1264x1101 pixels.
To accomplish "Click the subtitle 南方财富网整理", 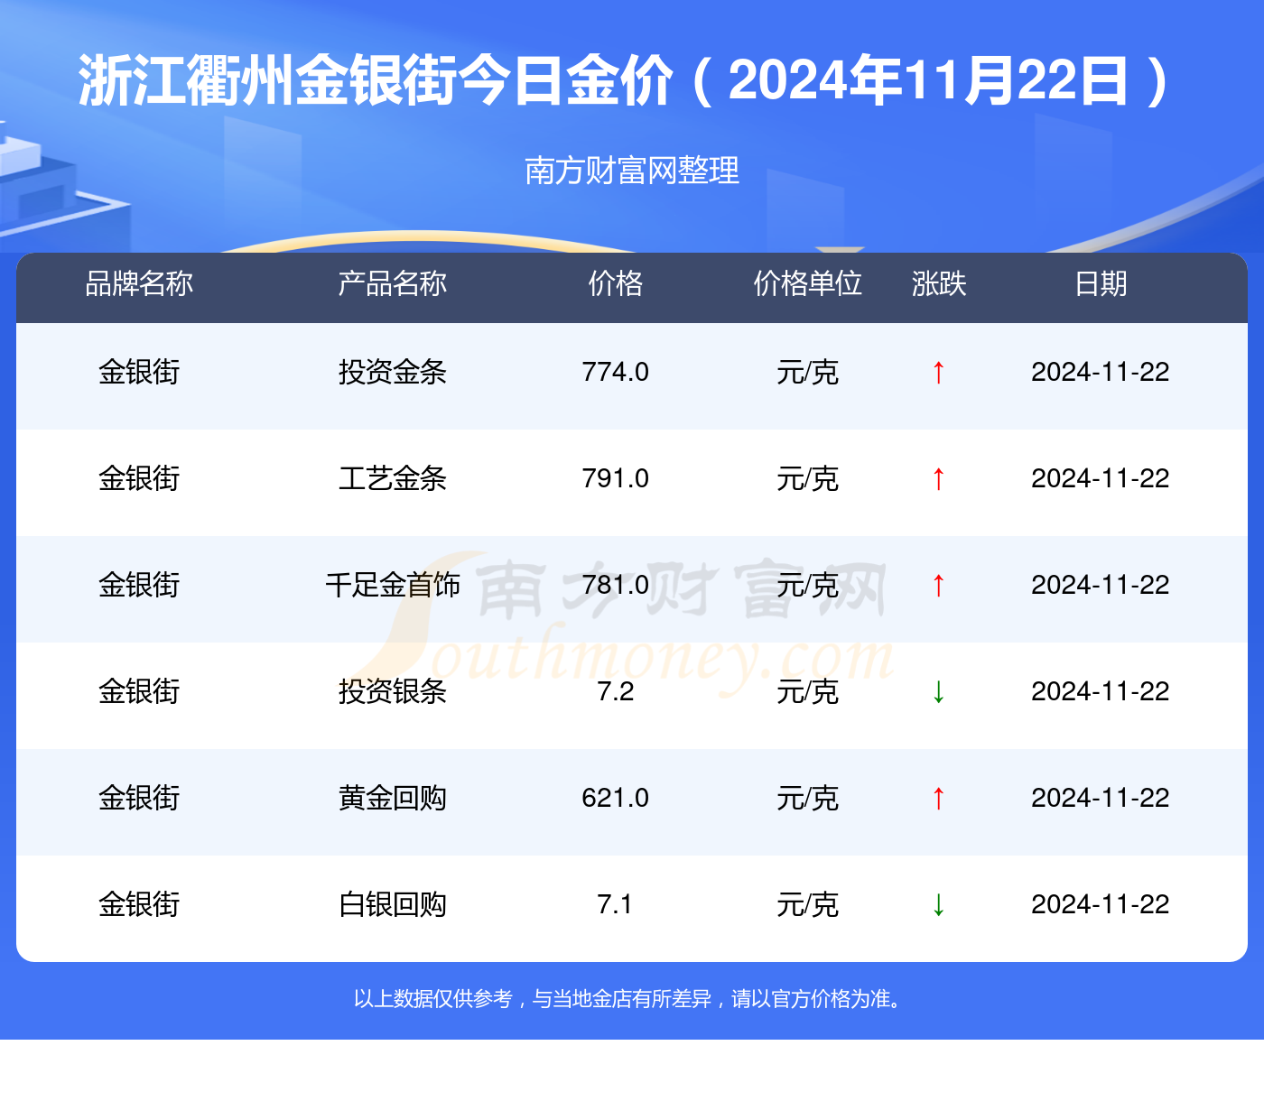I will 632,170.
